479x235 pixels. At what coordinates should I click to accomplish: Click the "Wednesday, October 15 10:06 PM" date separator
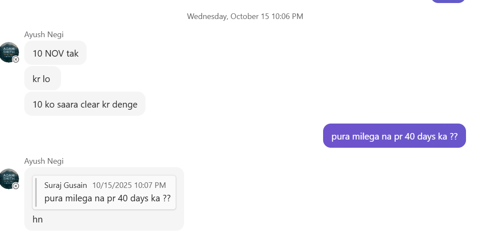pos(245,16)
